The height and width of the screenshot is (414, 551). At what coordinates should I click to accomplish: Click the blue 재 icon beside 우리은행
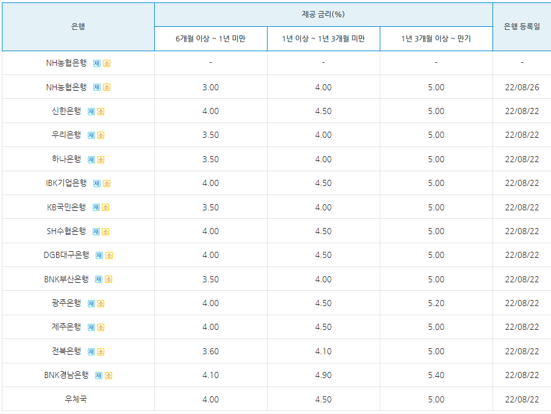91,135
